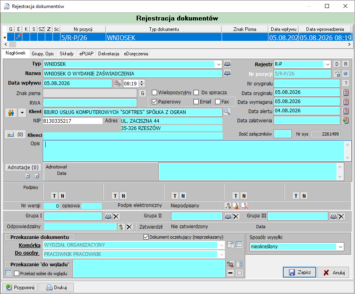Image resolution: width=355 pixels, height=294 pixels.
Task: Click minus icon to remove 'do wglądu' entry
Action: tap(230, 273)
